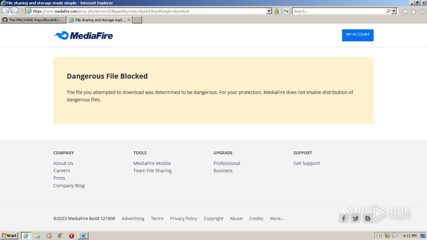
Task: Open MediaFire Facebook page icon
Action: pyautogui.click(x=344, y=218)
